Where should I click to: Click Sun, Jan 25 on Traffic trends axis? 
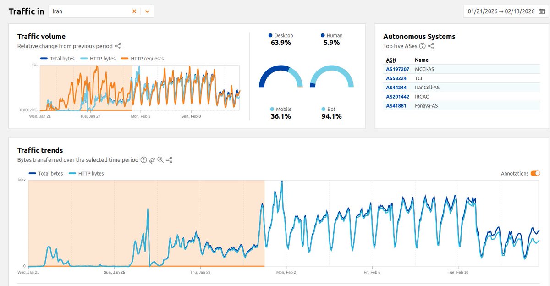coord(114,272)
